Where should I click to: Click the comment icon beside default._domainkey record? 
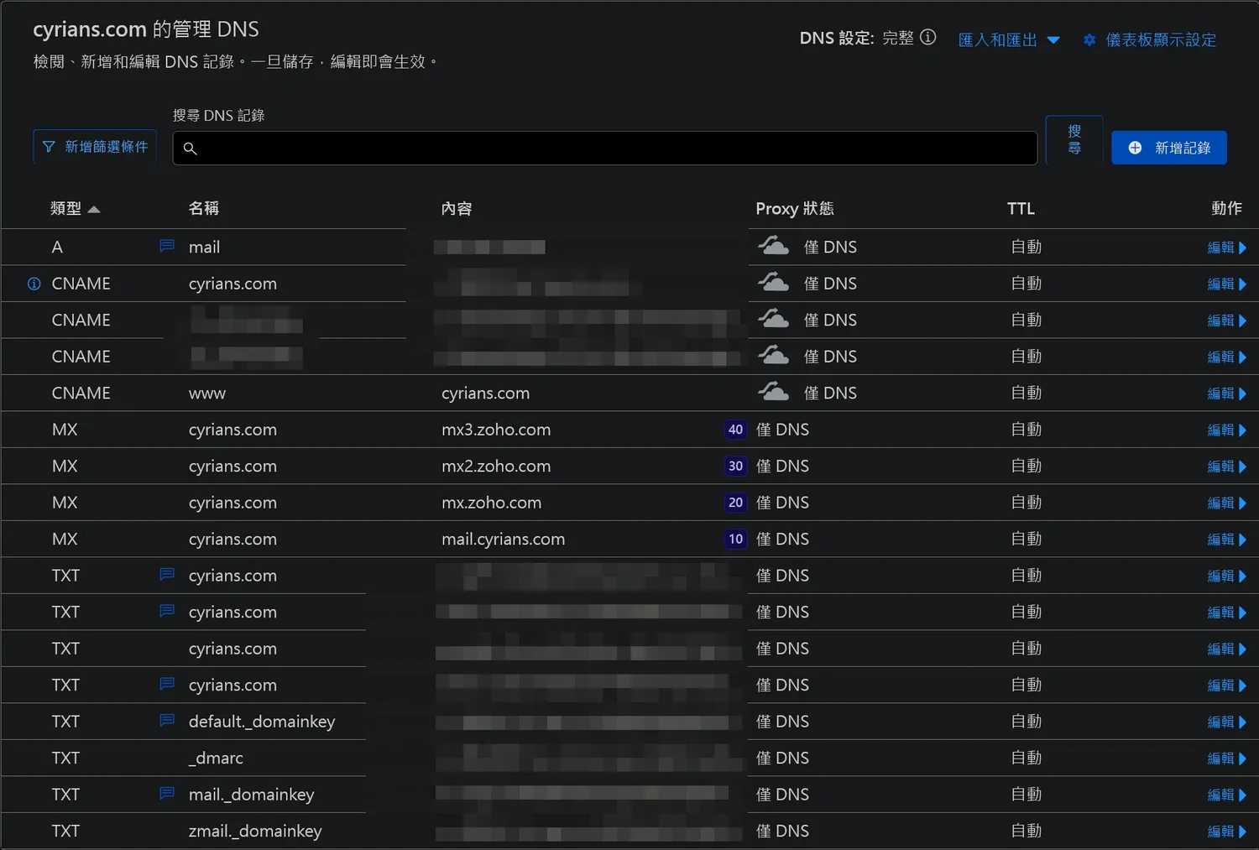click(165, 720)
